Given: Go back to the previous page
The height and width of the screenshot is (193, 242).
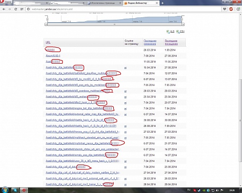Looking at the screenshot, I should point(4,9).
